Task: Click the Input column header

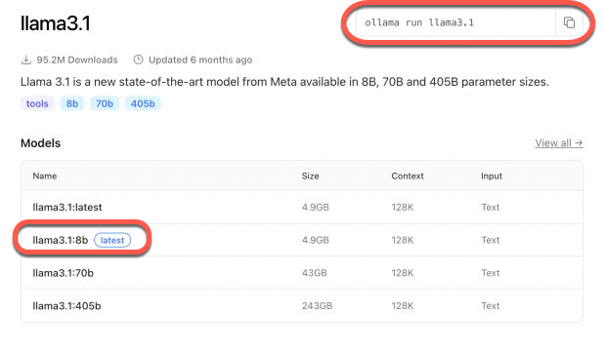Action: click(492, 176)
